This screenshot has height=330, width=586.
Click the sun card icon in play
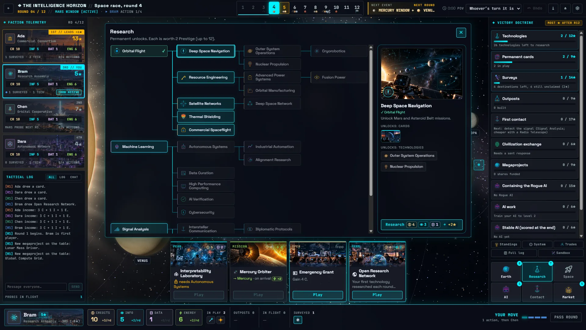tap(221, 320)
